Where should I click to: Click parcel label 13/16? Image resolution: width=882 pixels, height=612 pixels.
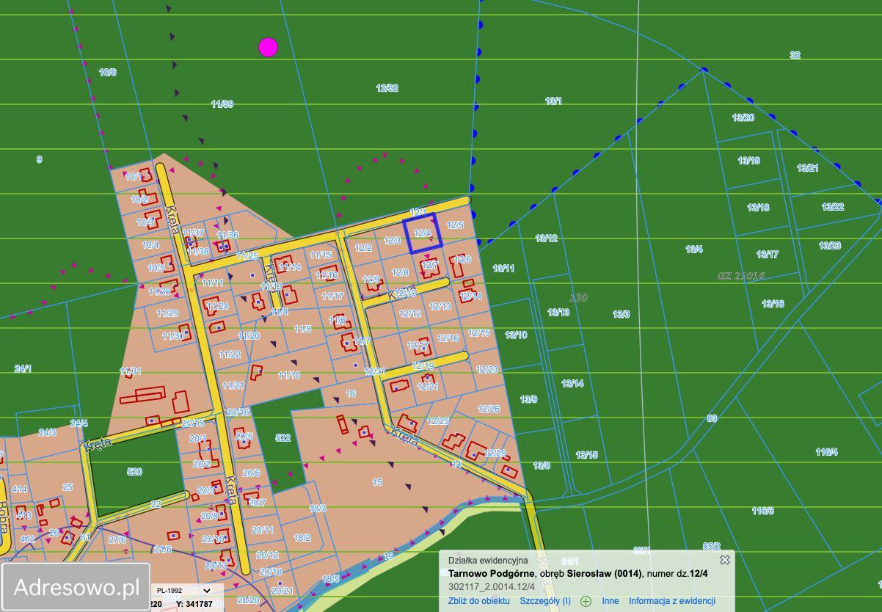(773, 304)
